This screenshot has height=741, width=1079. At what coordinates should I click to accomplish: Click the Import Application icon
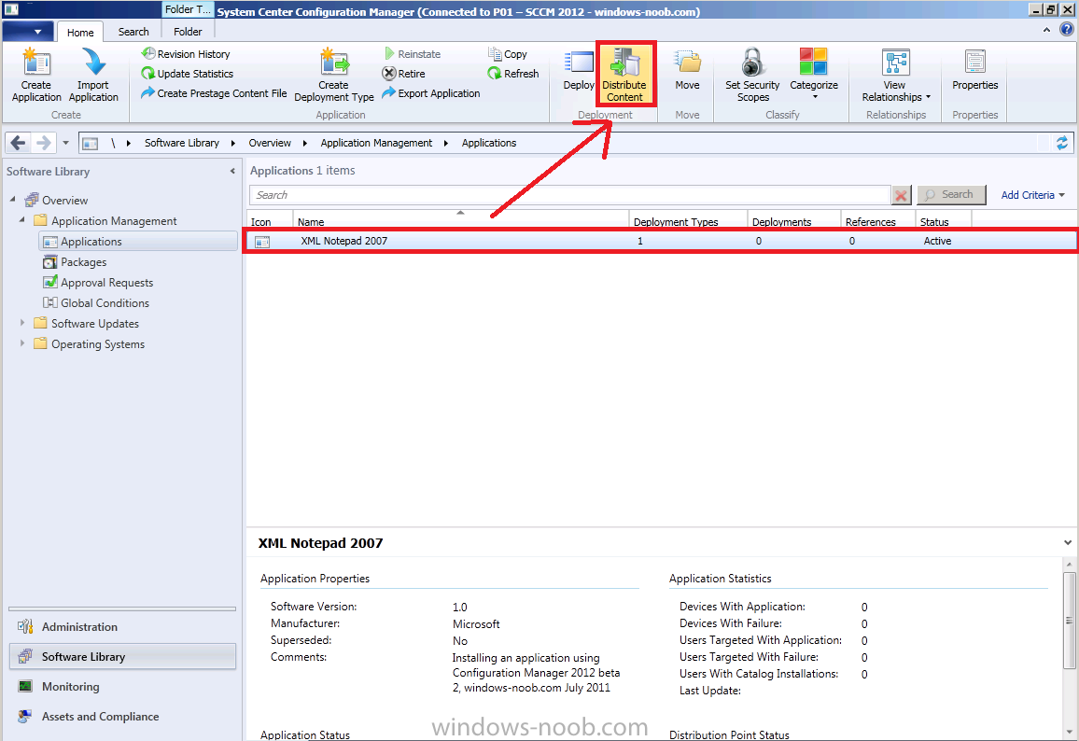(93, 75)
